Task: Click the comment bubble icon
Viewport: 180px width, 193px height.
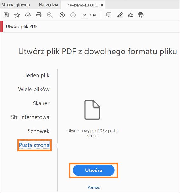Action: coord(109,15)
